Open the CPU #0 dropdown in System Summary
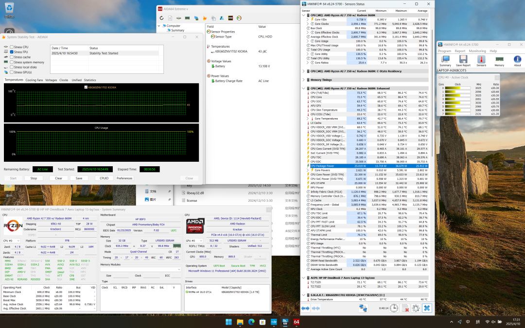The width and height of the screenshot is (525, 328). tap(11, 241)
